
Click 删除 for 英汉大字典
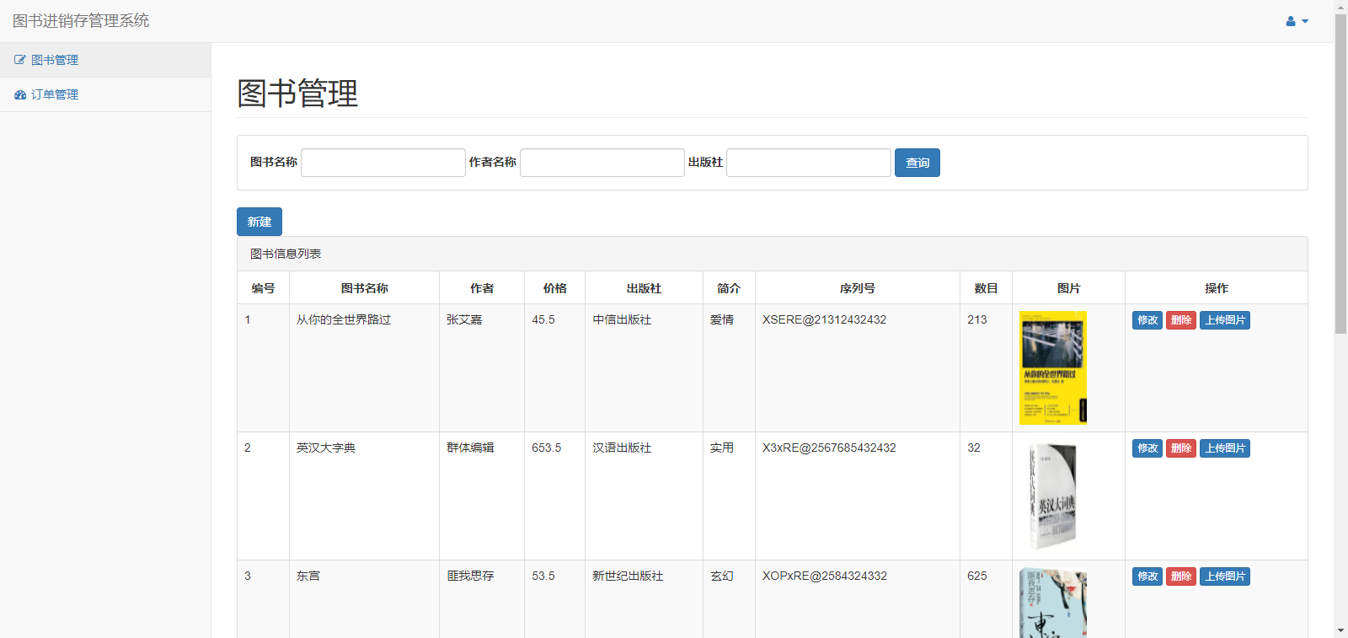point(1181,448)
